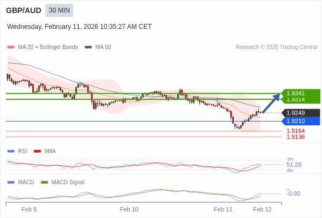Click the MACD value -0.00
This screenshot has width=322, height=218.
click(293, 193)
